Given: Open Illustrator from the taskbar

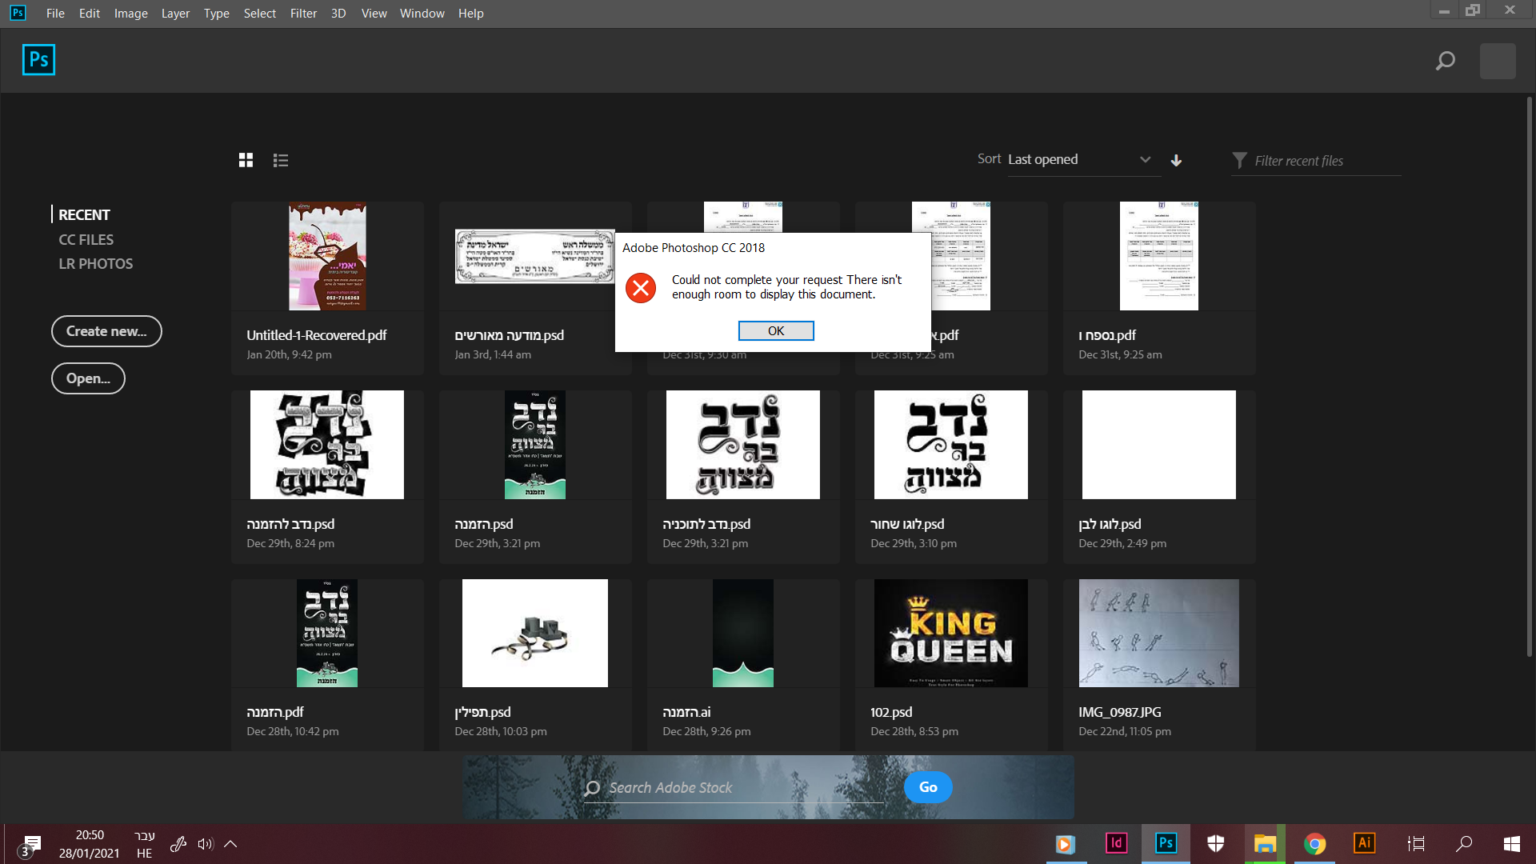Looking at the screenshot, I should pyautogui.click(x=1364, y=843).
